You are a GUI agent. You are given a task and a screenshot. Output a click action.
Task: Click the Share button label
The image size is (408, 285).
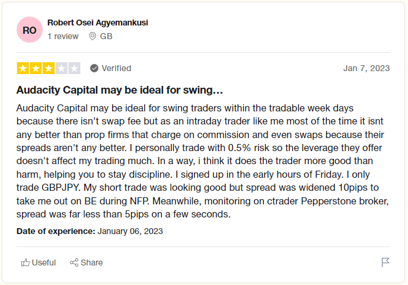coord(91,262)
